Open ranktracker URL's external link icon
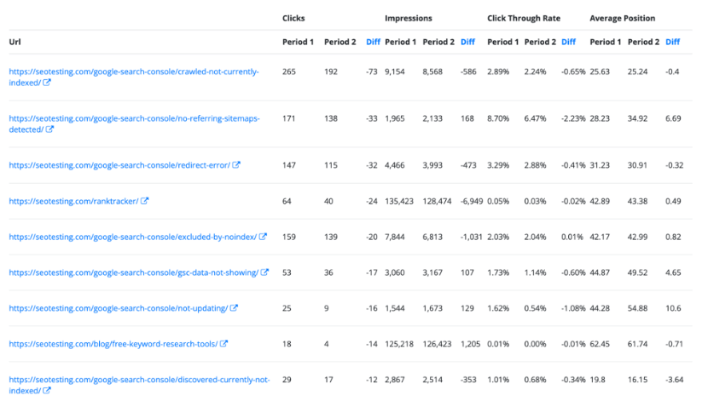This screenshot has height=401, width=702. [145, 201]
